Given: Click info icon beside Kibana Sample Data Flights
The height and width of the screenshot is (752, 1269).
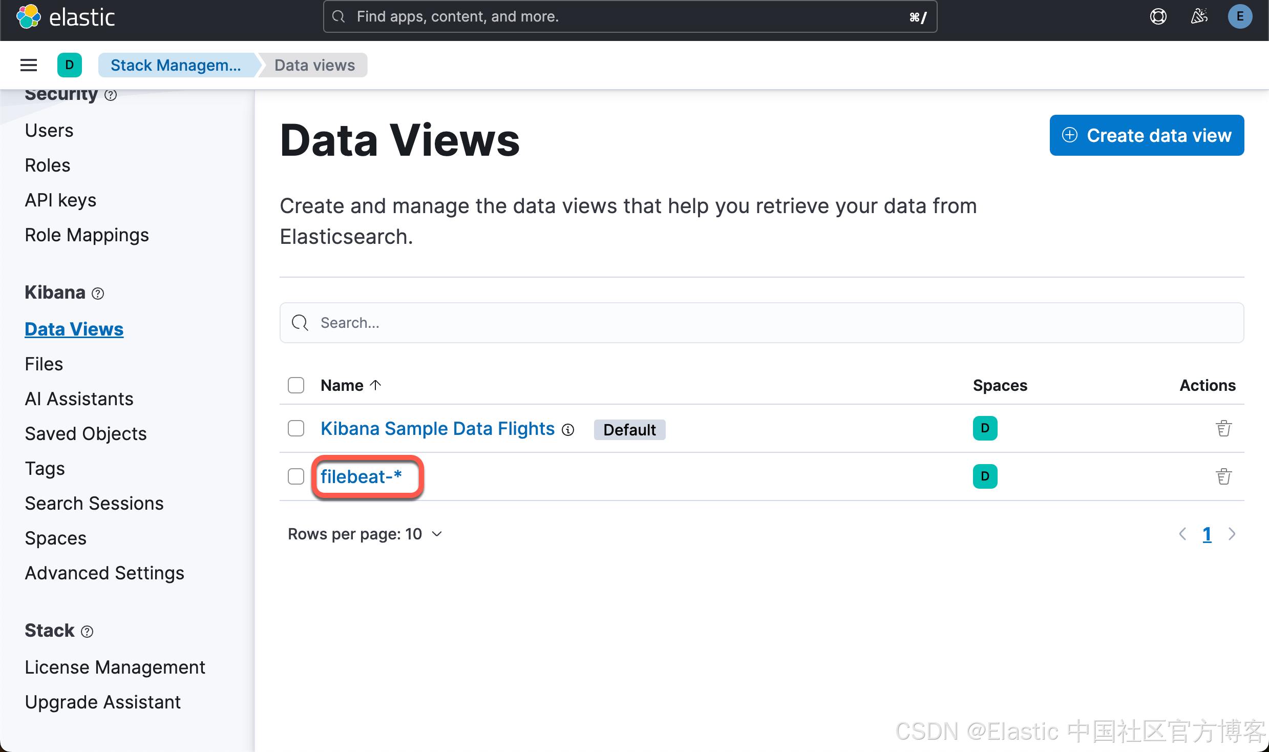Looking at the screenshot, I should (568, 430).
